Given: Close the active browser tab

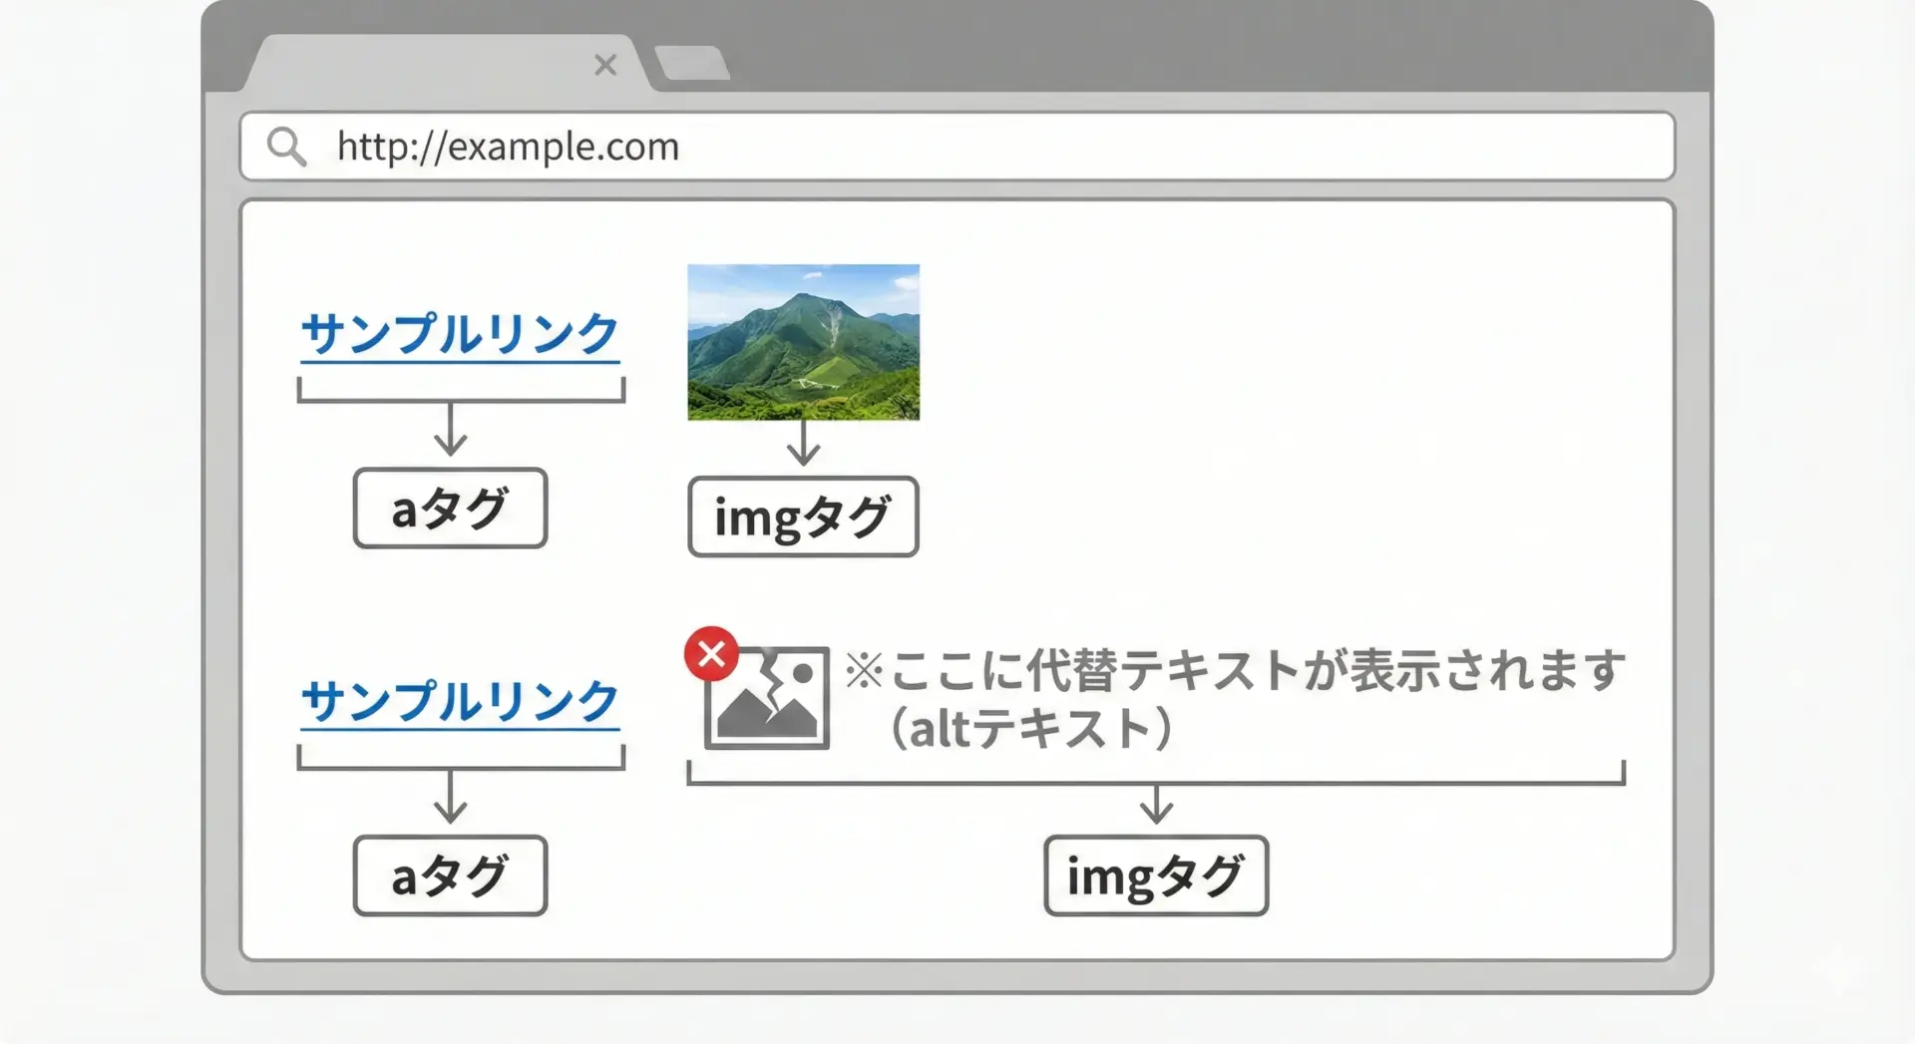Looking at the screenshot, I should tap(605, 65).
